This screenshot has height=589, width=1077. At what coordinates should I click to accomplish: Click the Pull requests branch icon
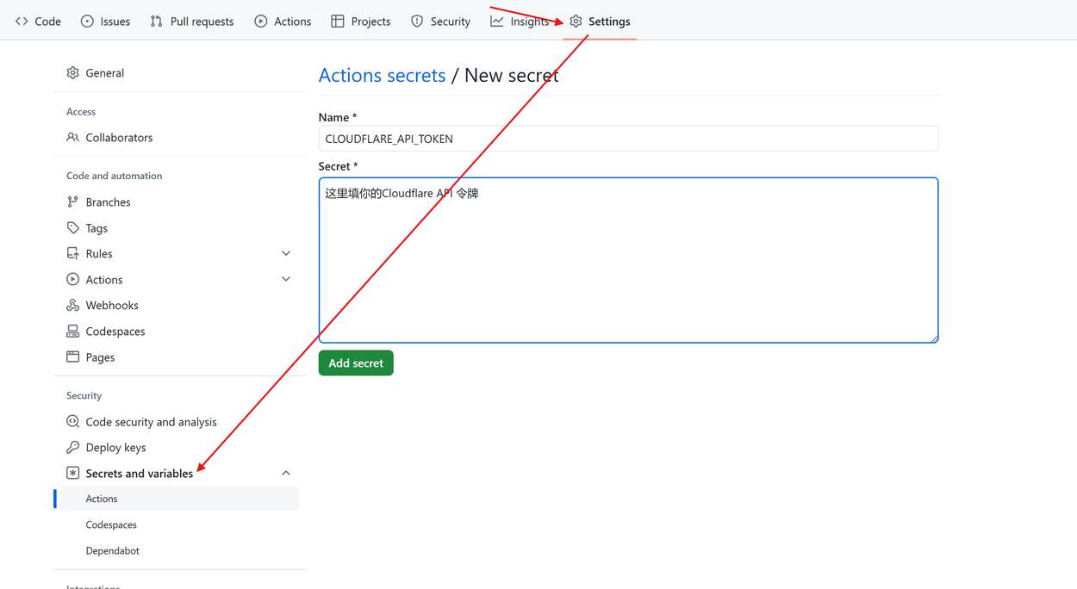pyautogui.click(x=156, y=21)
